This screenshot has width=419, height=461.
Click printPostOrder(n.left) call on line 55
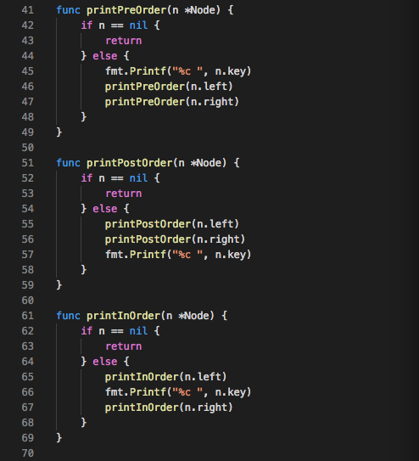(172, 224)
